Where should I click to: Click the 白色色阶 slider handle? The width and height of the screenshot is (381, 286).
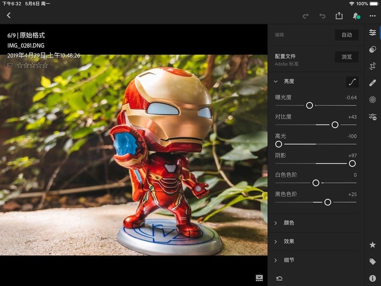pos(316,183)
